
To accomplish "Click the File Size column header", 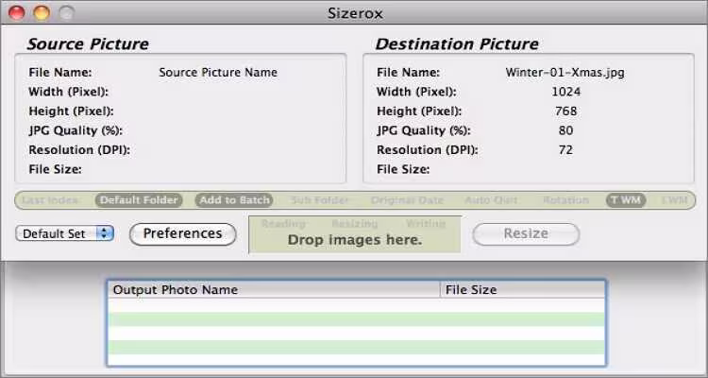I will (x=522, y=290).
